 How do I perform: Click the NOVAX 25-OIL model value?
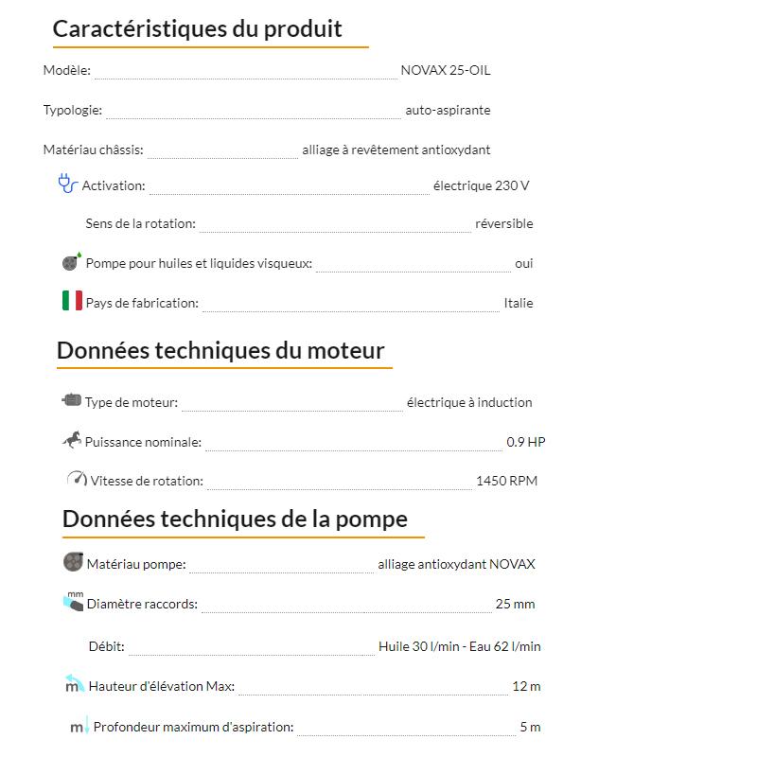click(x=446, y=70)
